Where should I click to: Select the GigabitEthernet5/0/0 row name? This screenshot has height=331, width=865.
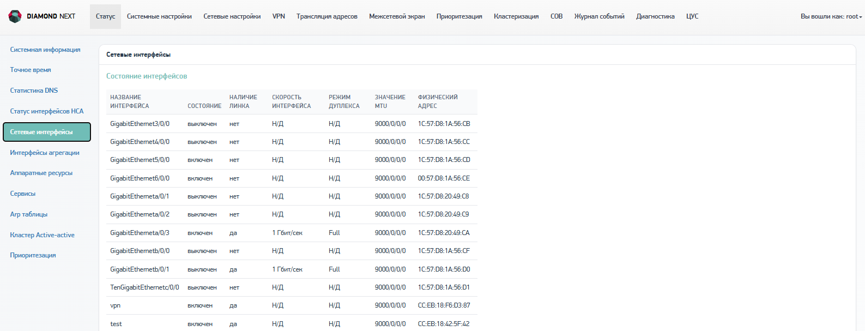coord(140,160)
